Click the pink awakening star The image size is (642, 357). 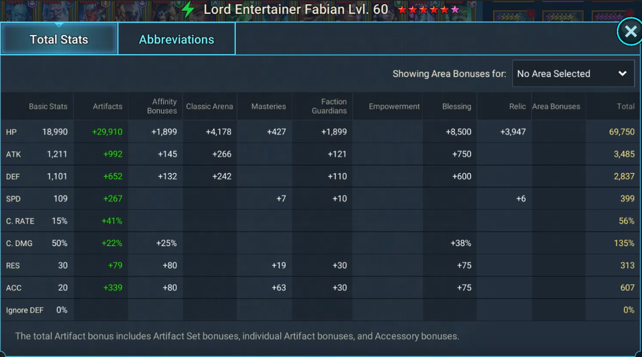[455, 10]
